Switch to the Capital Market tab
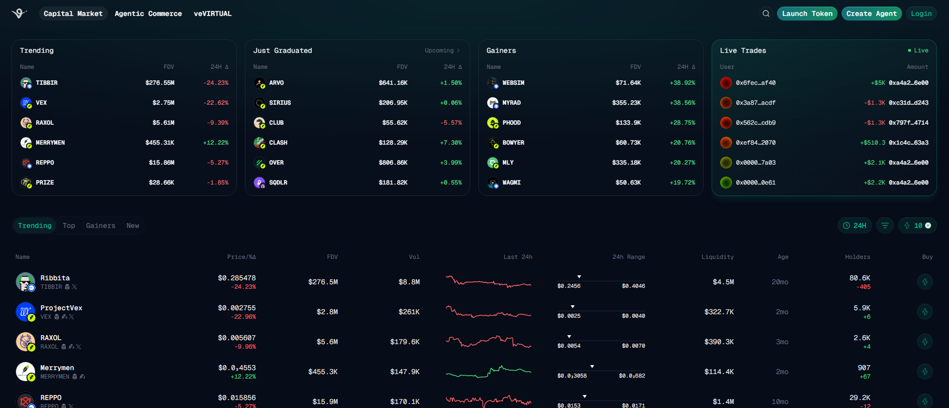 [x=73, y=13]
